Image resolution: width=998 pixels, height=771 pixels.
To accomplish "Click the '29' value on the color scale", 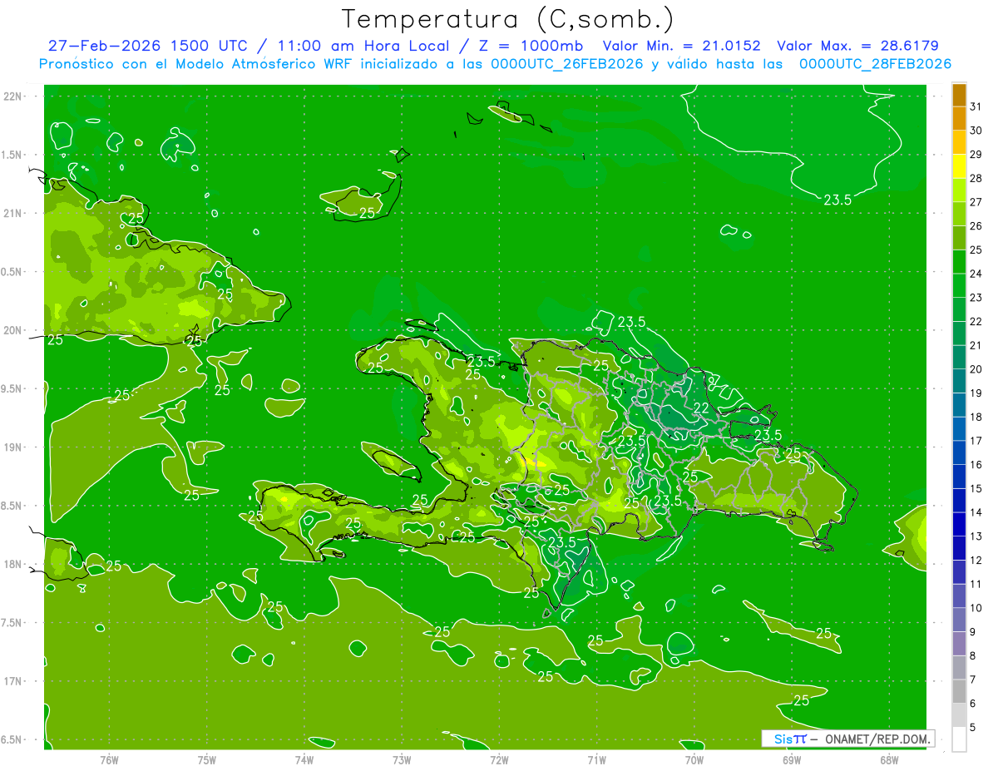I will click(x=976, y=155).
